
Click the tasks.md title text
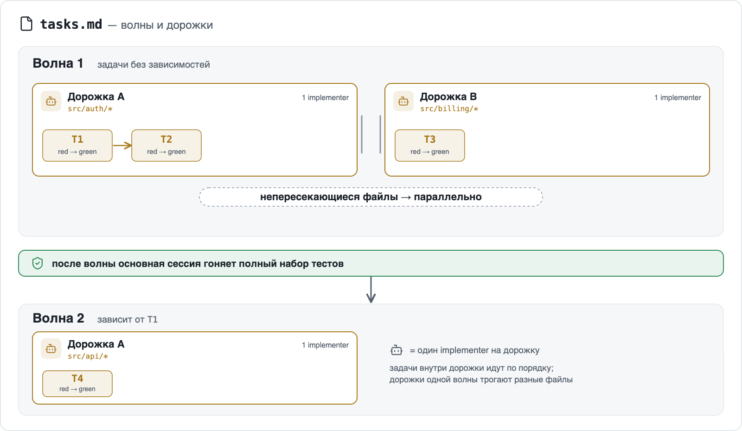pos(71,24)
